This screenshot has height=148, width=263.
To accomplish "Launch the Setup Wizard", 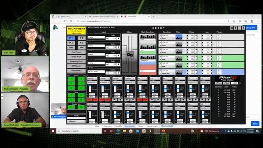I will tap(76, 71).
